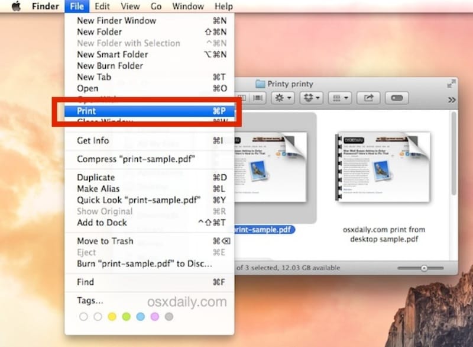Choose Duplicate menu item
The width and height of the screenshot is (473, 347).
(150, 177)
